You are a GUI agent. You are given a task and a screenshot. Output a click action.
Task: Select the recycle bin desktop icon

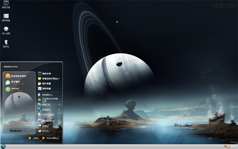click(x=6, y=44)
